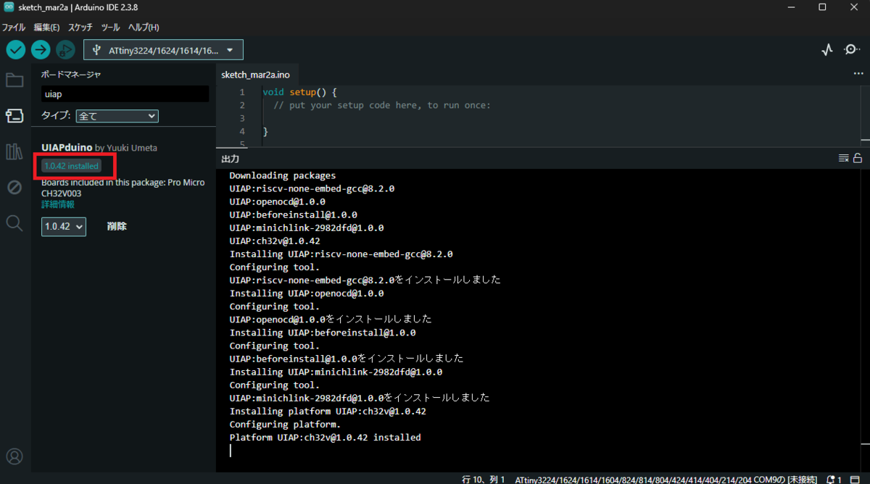Click the setup code comment line

click(x=382, y=105)
